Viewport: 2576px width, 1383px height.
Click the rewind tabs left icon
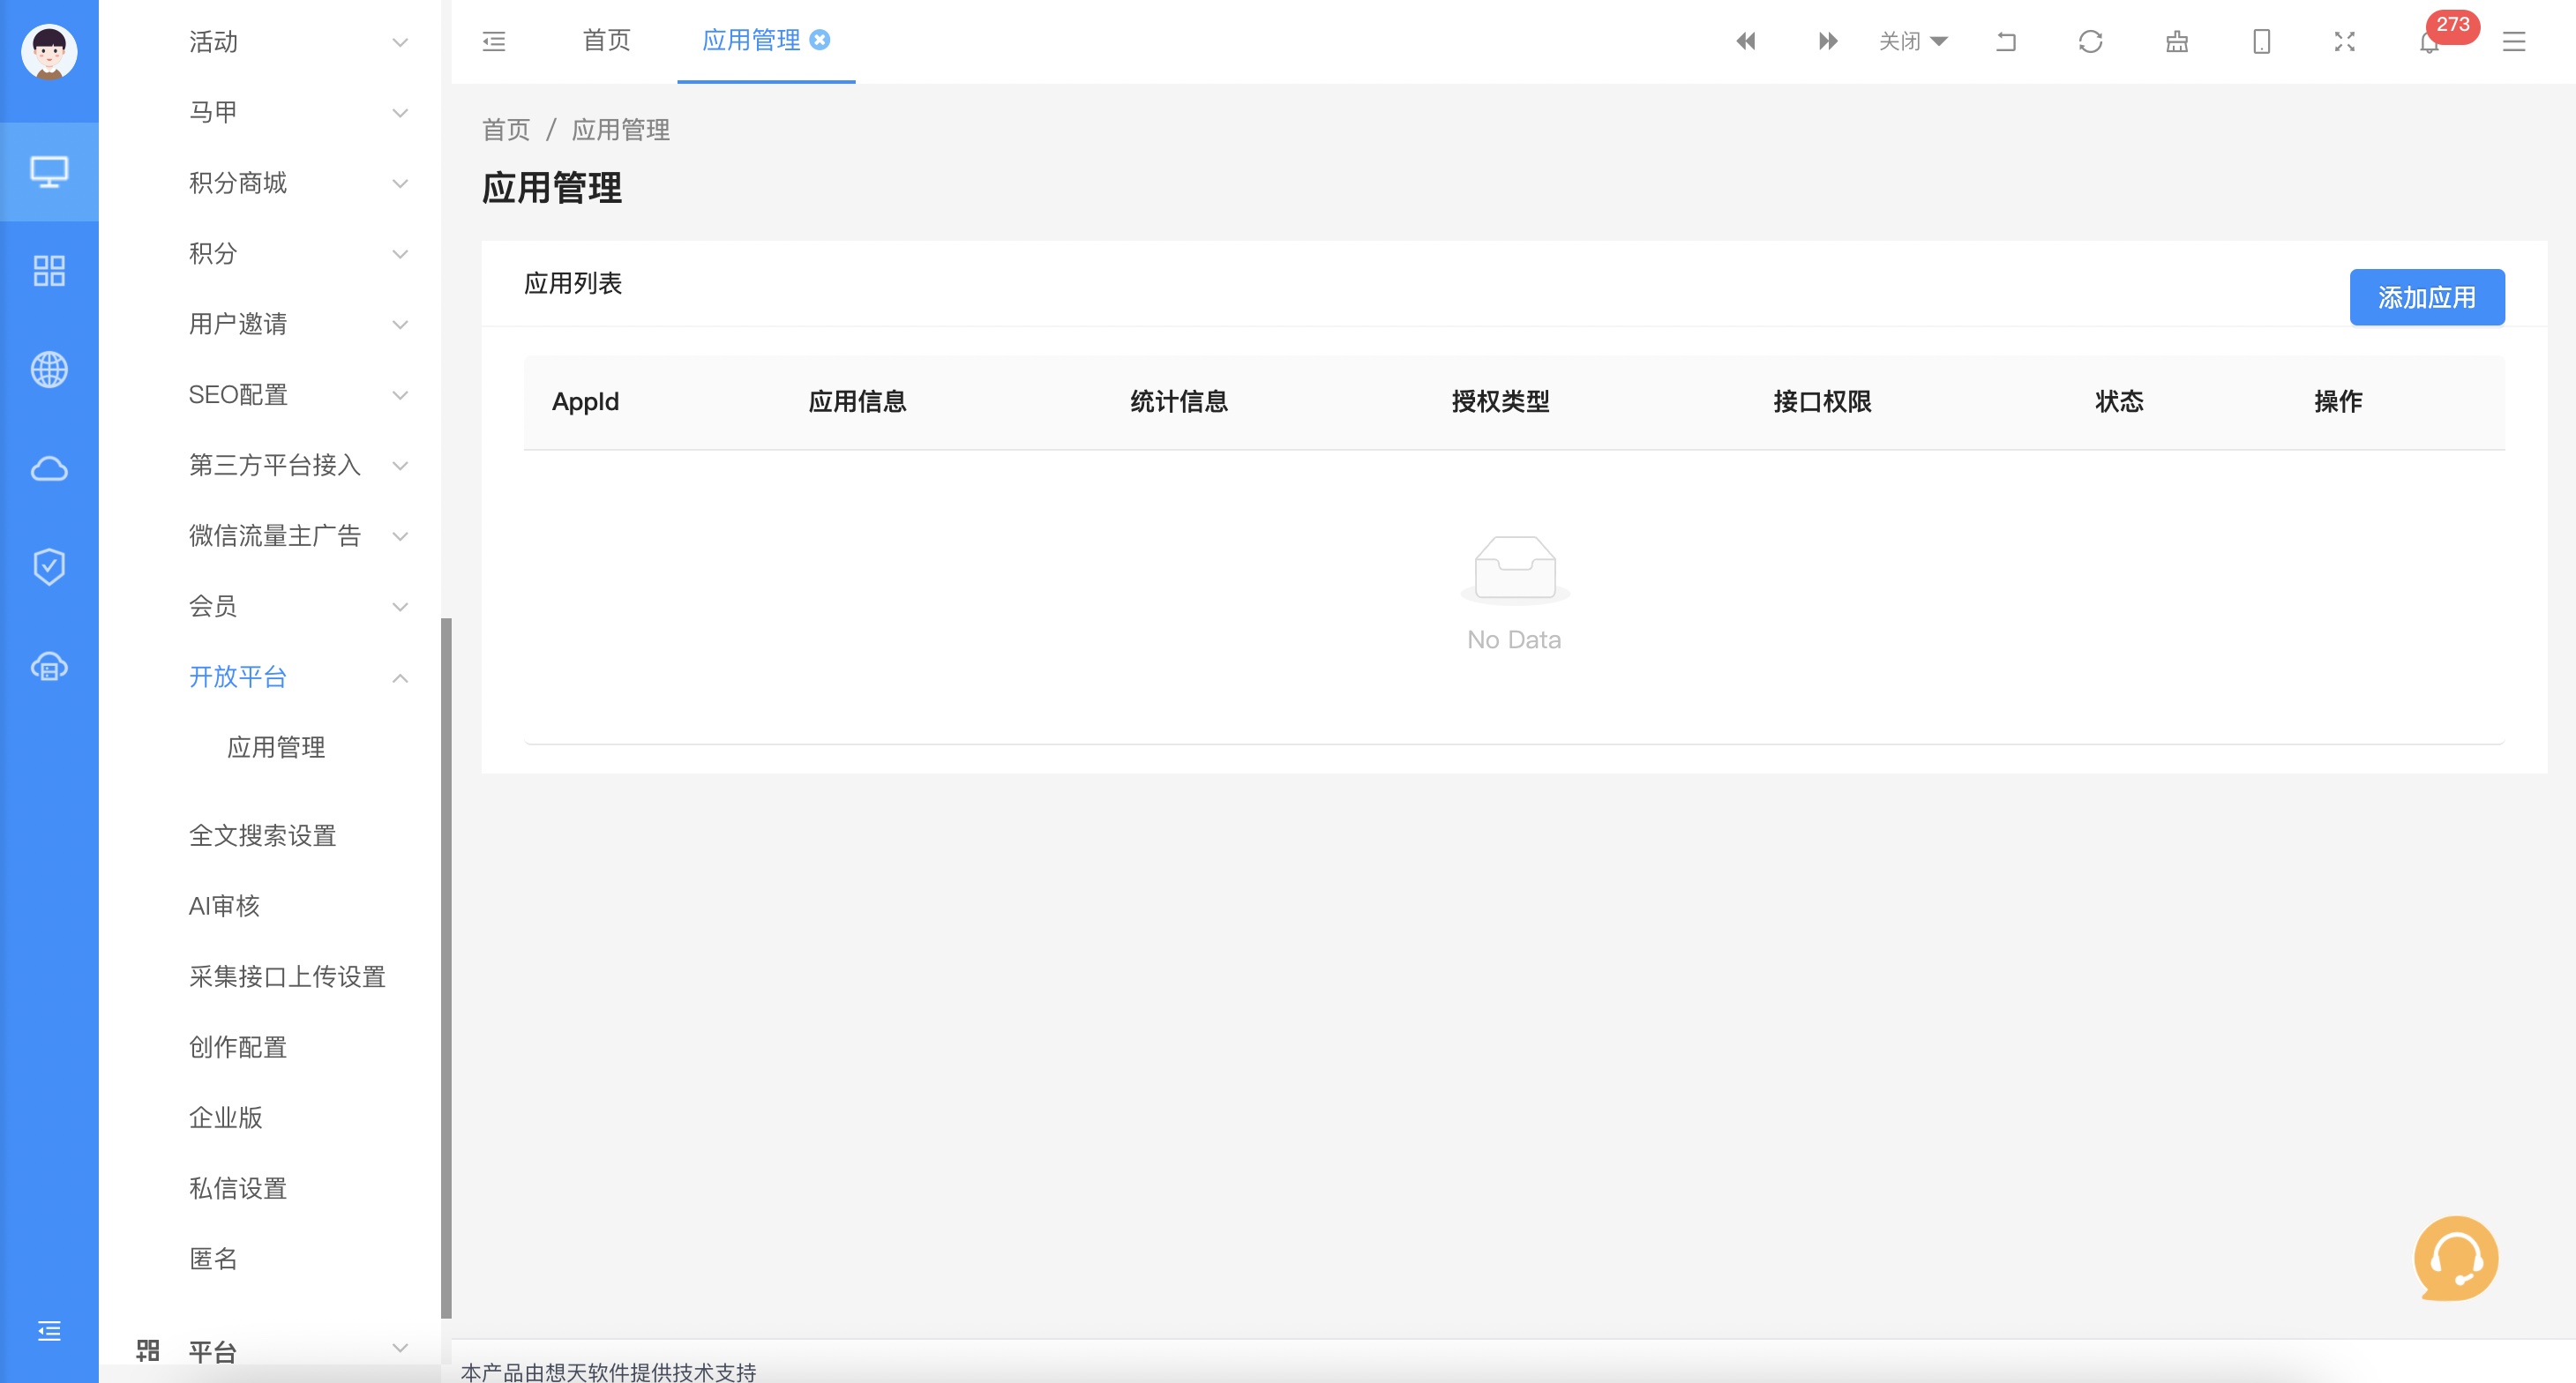pyautogui.click(x=1746, y=41)
